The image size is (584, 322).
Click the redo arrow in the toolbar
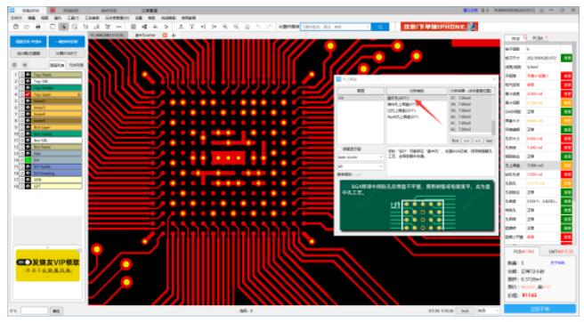(269, 27)
